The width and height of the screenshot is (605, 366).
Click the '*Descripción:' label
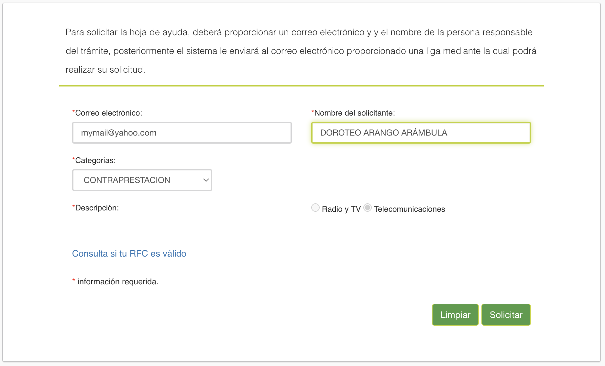pos(95,208)
